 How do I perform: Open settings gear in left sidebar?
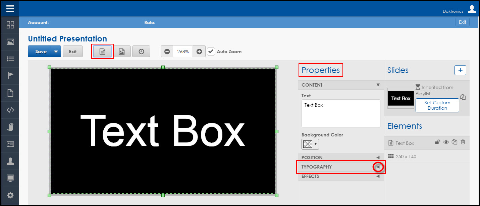[10, 195]
